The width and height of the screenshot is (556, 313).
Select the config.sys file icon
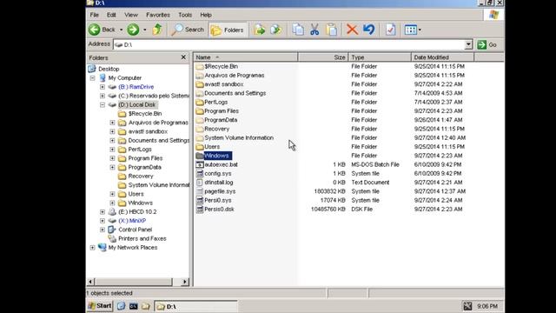coord(200,174)
